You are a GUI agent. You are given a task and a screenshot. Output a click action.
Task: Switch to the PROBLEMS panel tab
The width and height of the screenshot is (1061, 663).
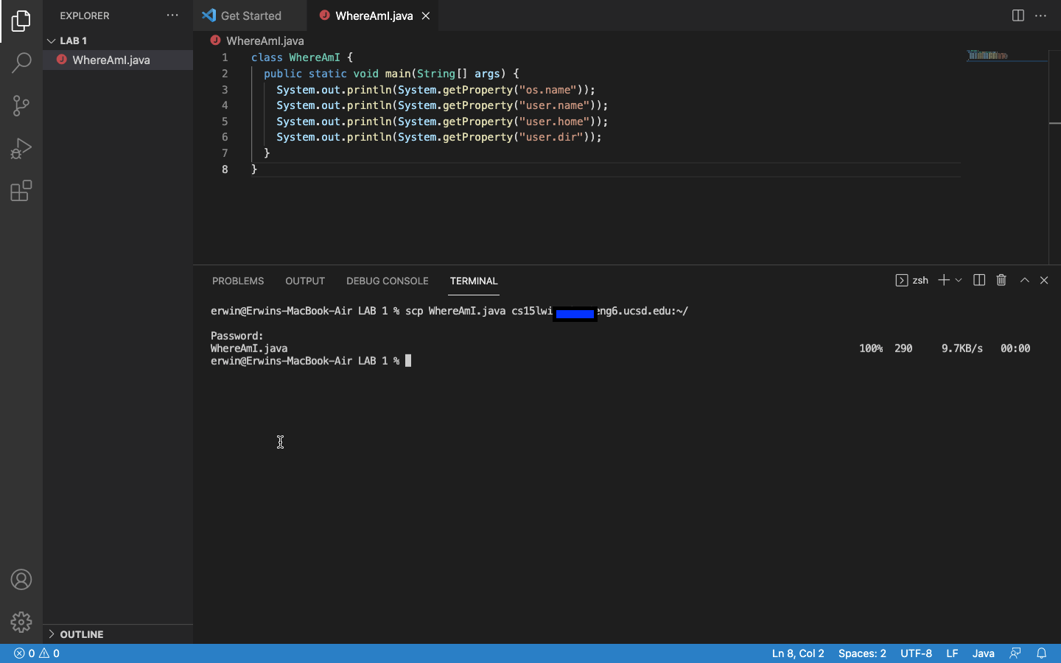[x=238, y=281]
